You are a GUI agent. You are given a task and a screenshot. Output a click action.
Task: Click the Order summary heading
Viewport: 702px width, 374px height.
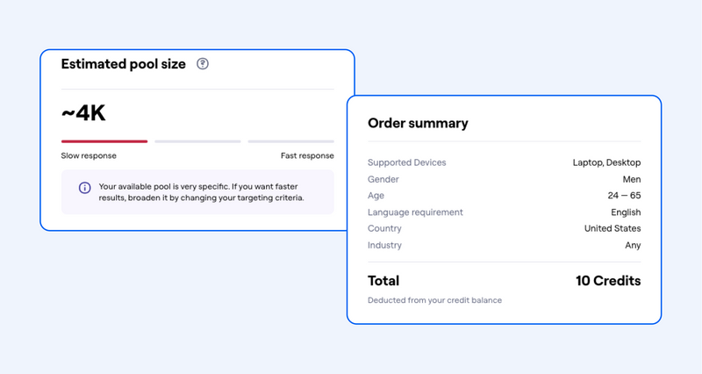click(x=419, y=123)
